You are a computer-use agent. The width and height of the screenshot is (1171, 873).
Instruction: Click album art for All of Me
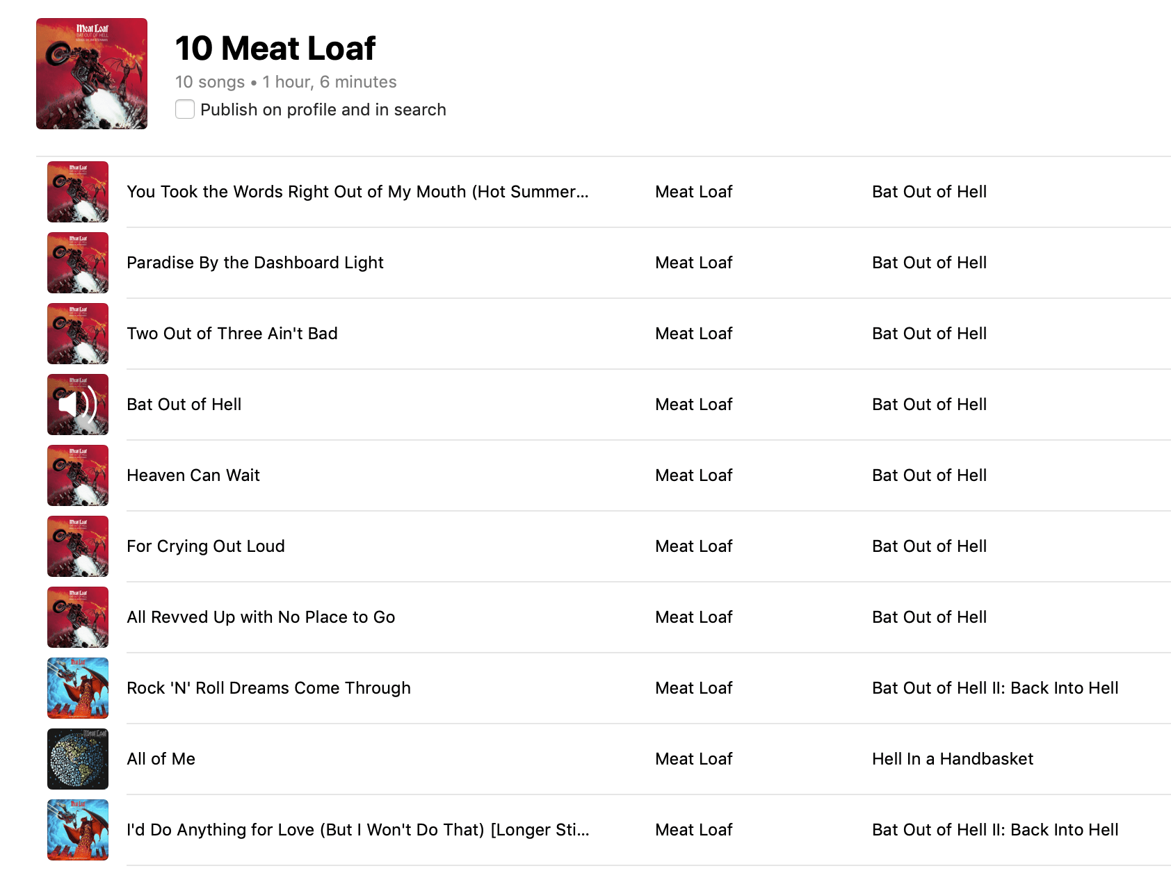(78, 759)
